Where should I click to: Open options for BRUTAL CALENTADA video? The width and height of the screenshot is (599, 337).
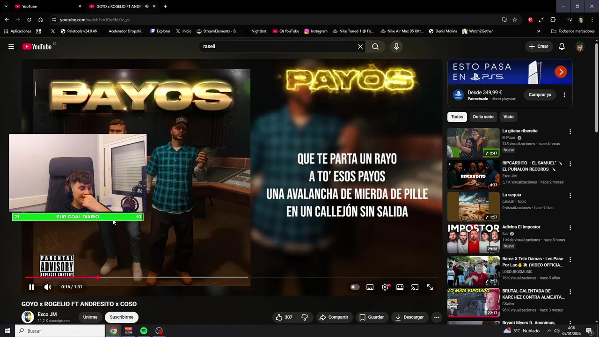[570, 292]
